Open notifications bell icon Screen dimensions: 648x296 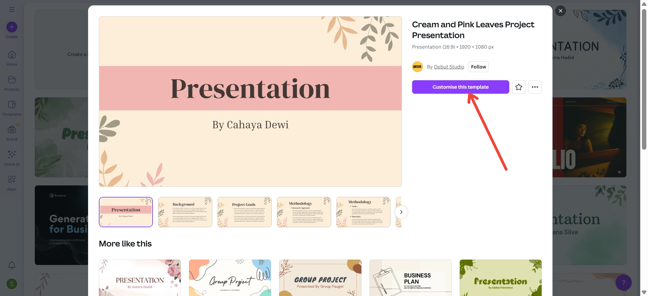point(12,265)
